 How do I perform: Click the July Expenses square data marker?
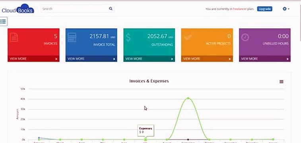click(146, 139)
